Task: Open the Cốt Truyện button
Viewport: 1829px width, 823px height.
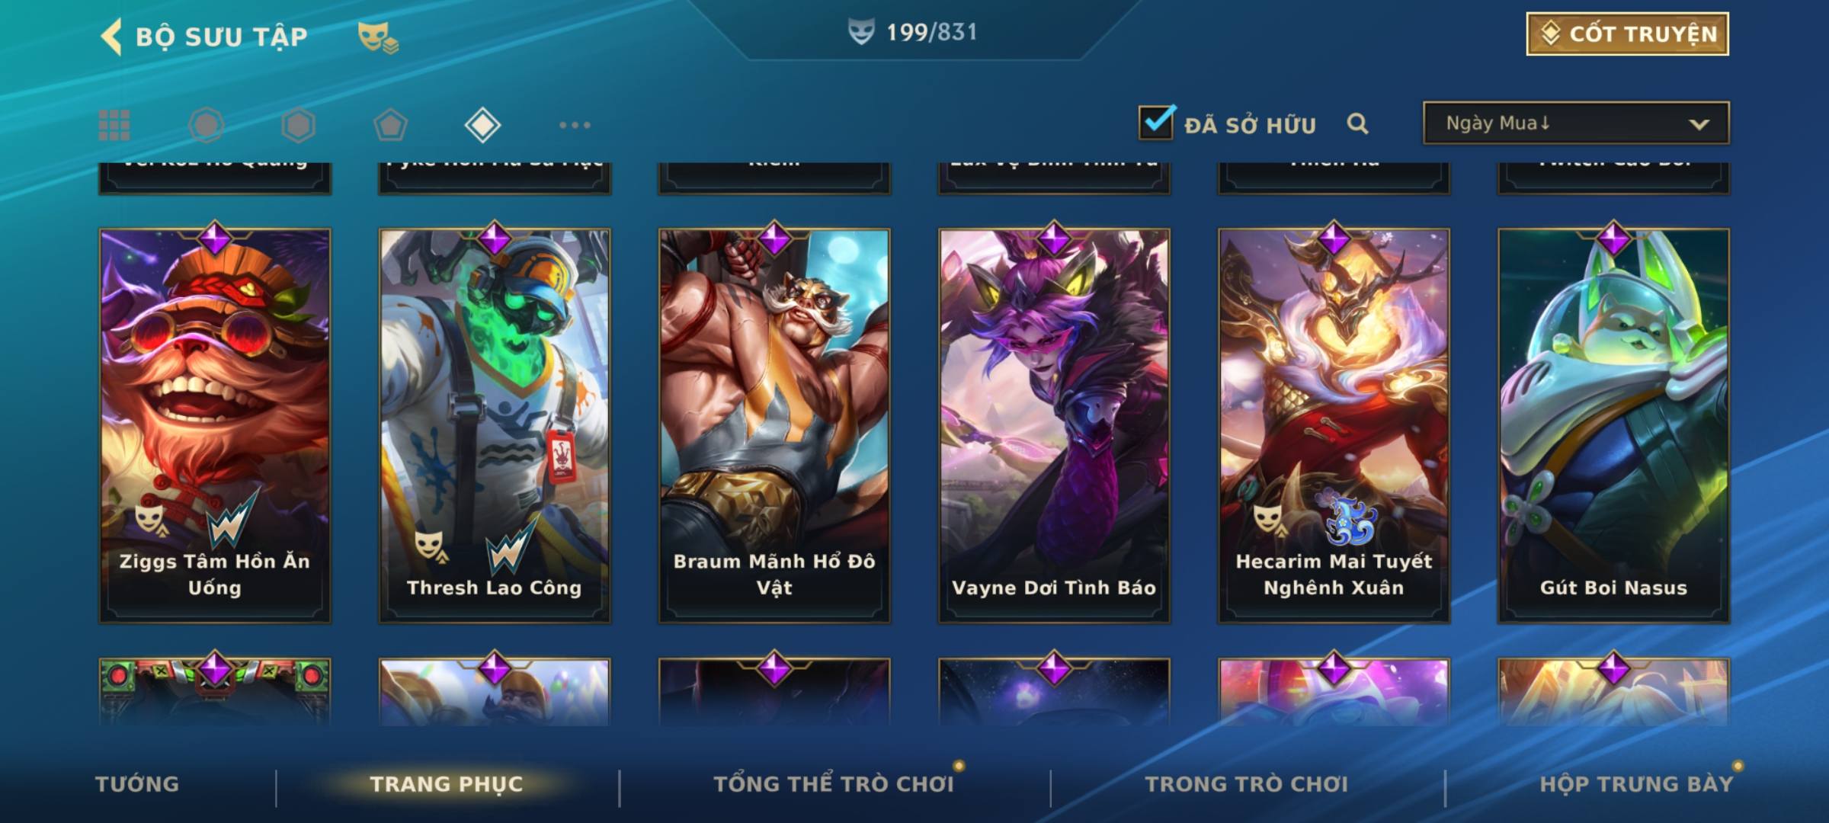Action: click(1627, 34)
